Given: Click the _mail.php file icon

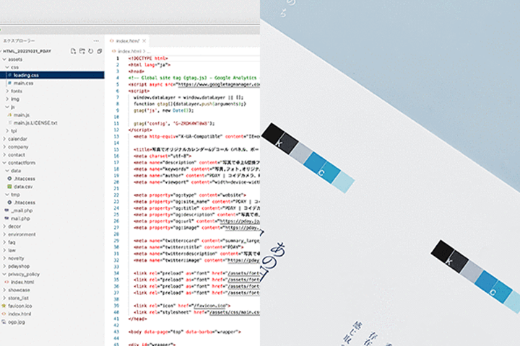Looking at the screenshot, I should pos(6,210).
